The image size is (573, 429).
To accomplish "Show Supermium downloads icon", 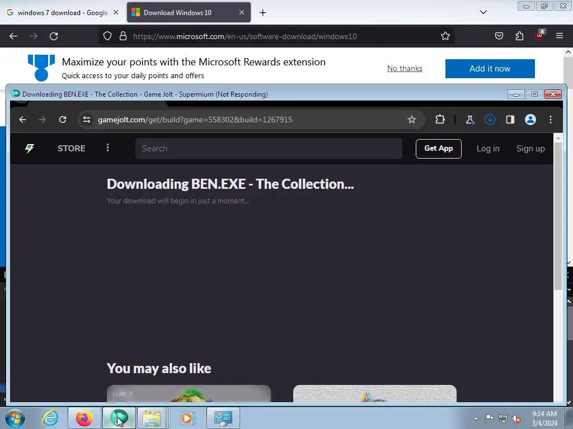I will pos(490,120).
